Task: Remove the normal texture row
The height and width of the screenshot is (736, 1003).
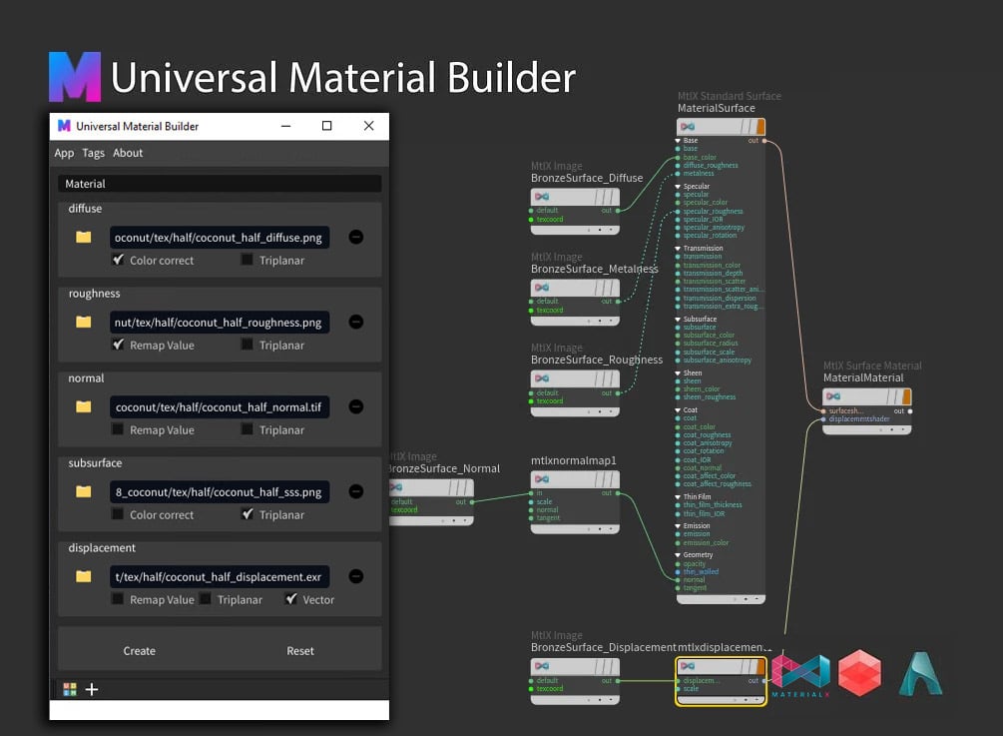Action: [356, 407]
